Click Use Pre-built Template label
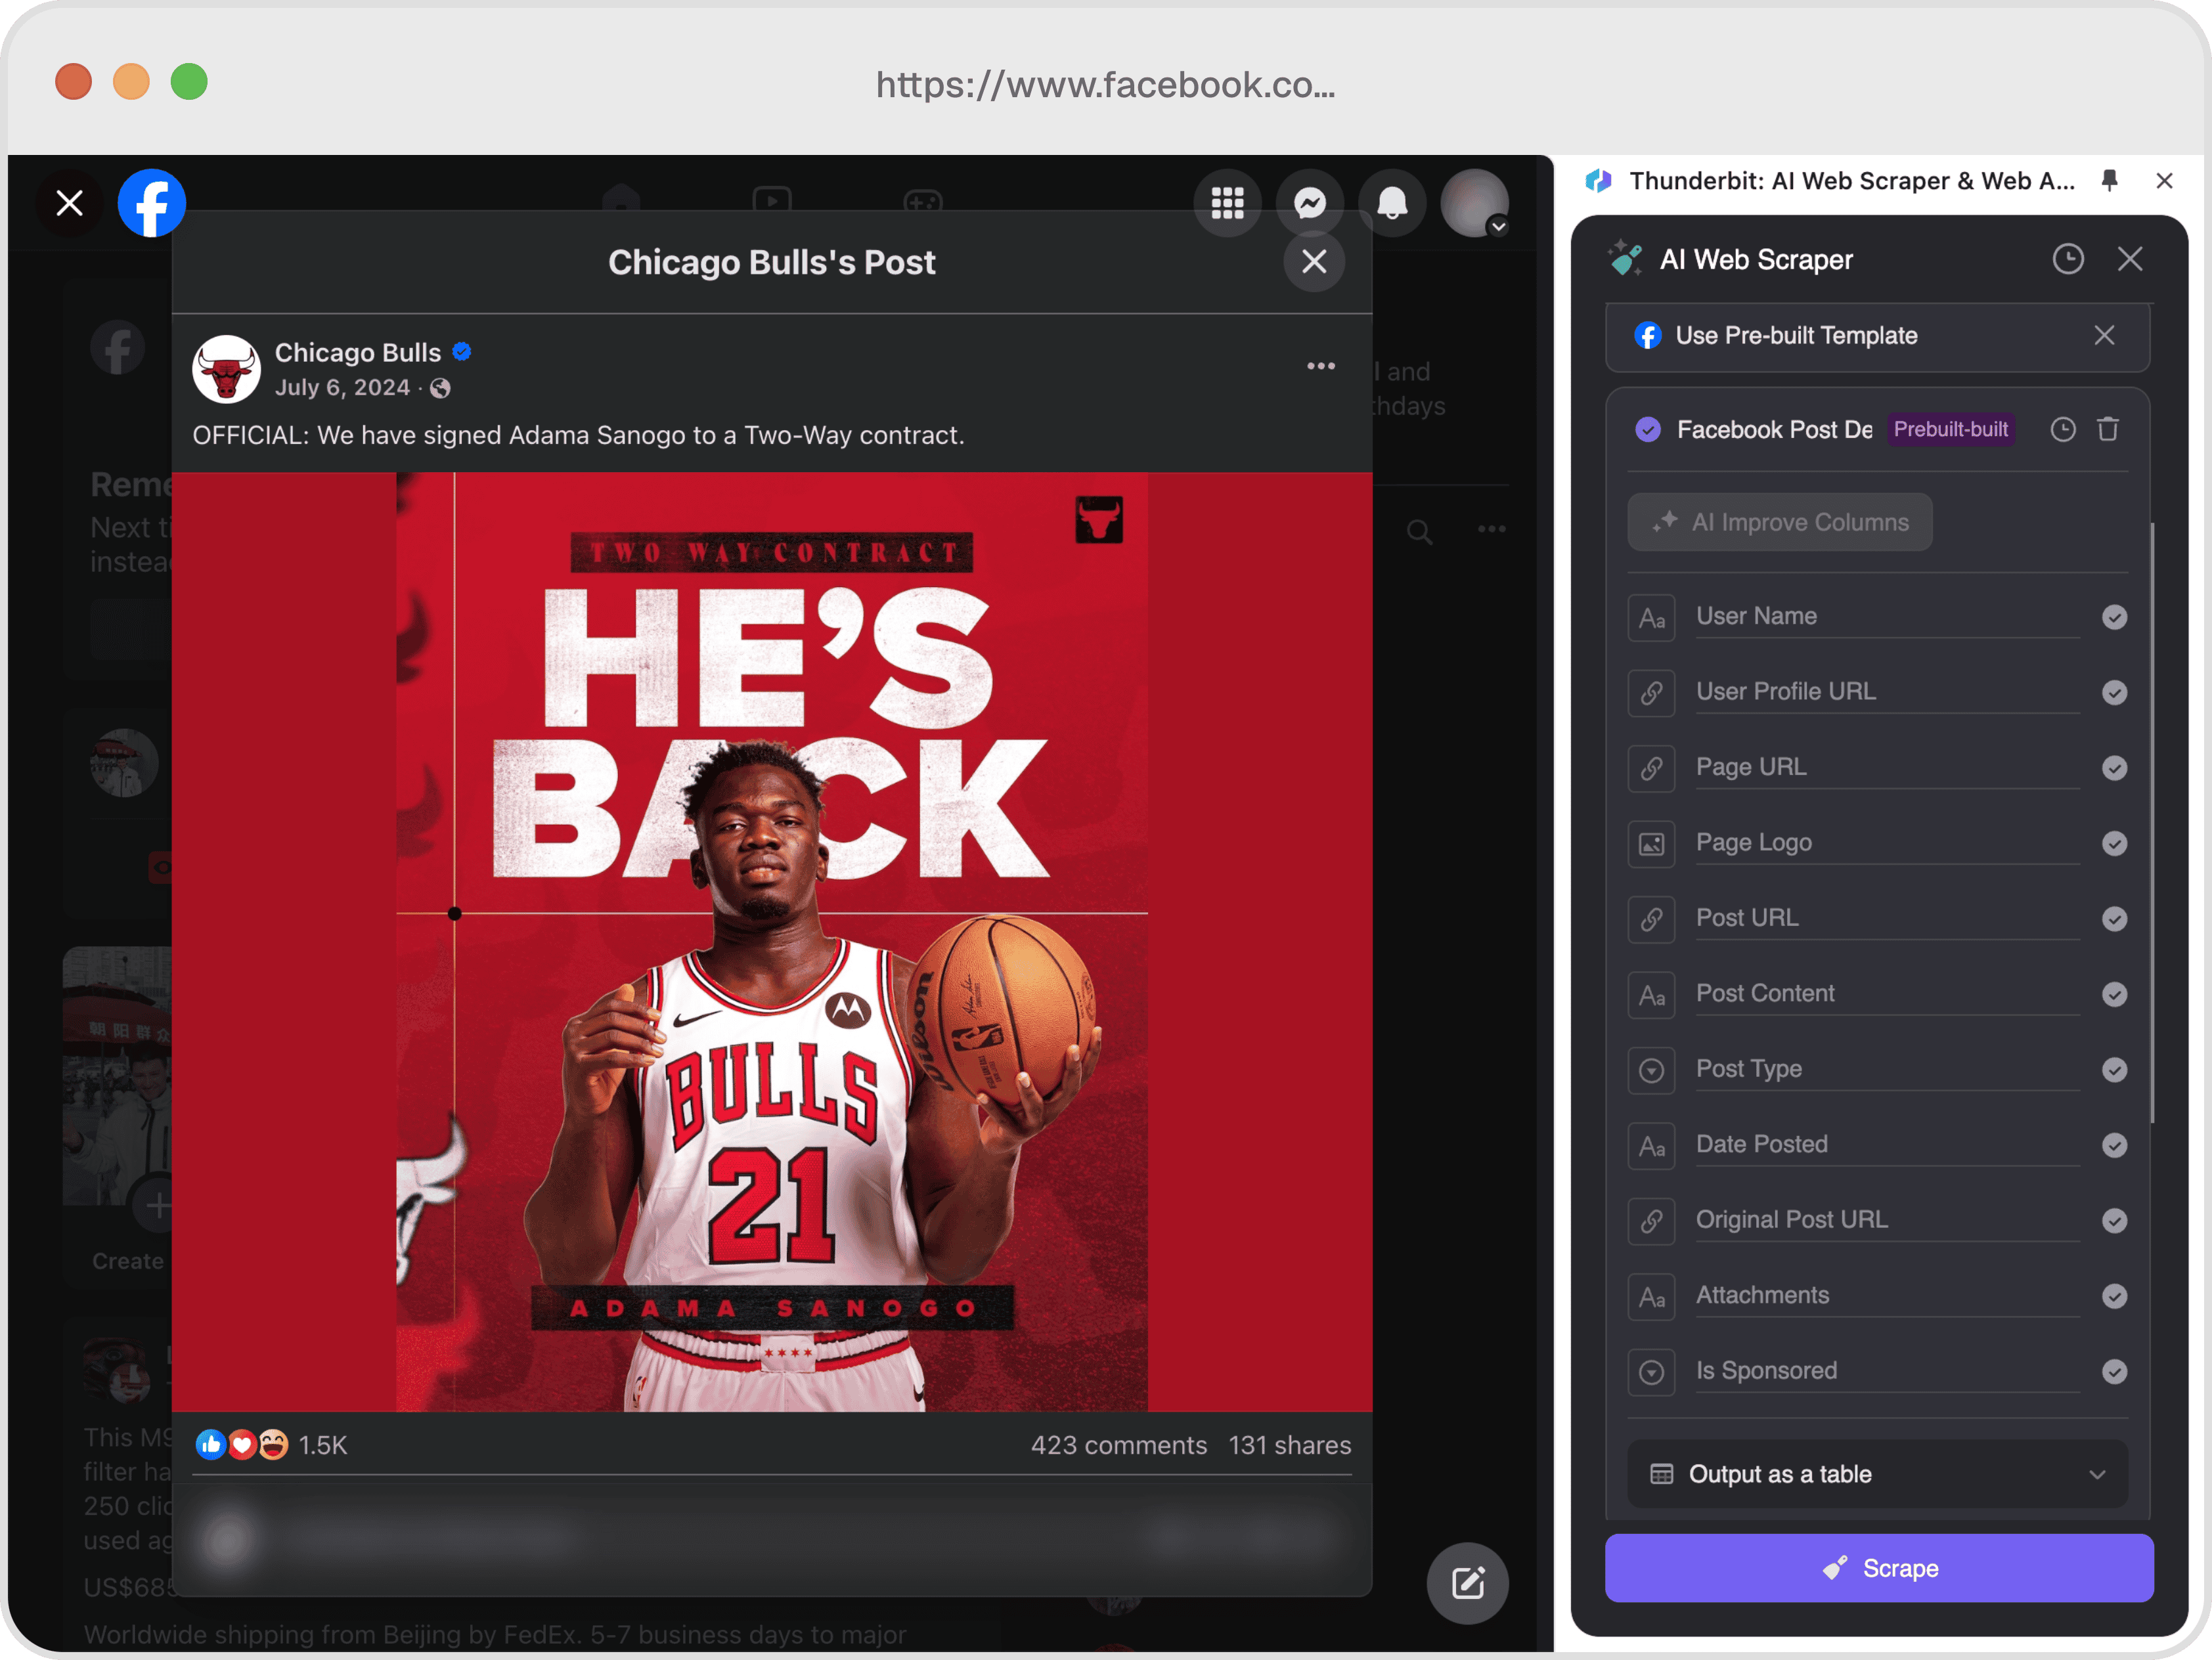This screenshot has width=2212, height=1660. (x=1796, y=336)
